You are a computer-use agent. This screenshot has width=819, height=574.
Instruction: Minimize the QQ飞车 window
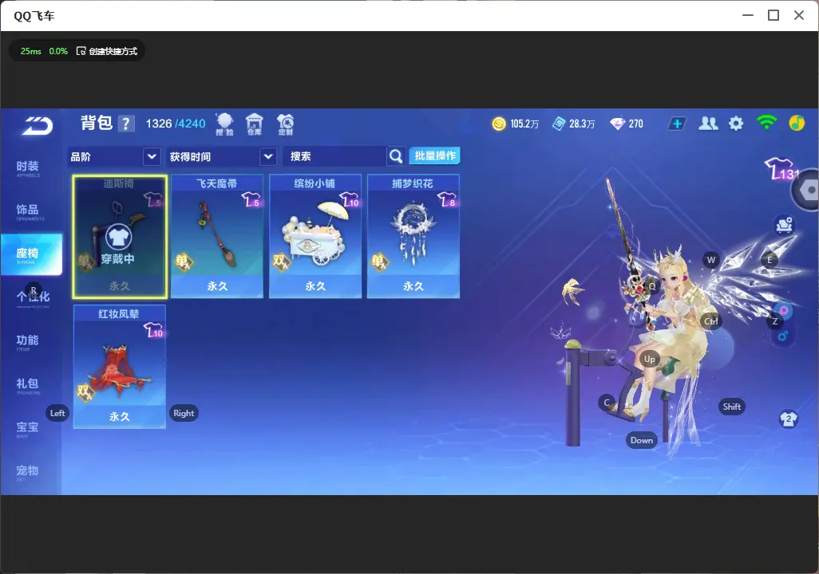748,16
